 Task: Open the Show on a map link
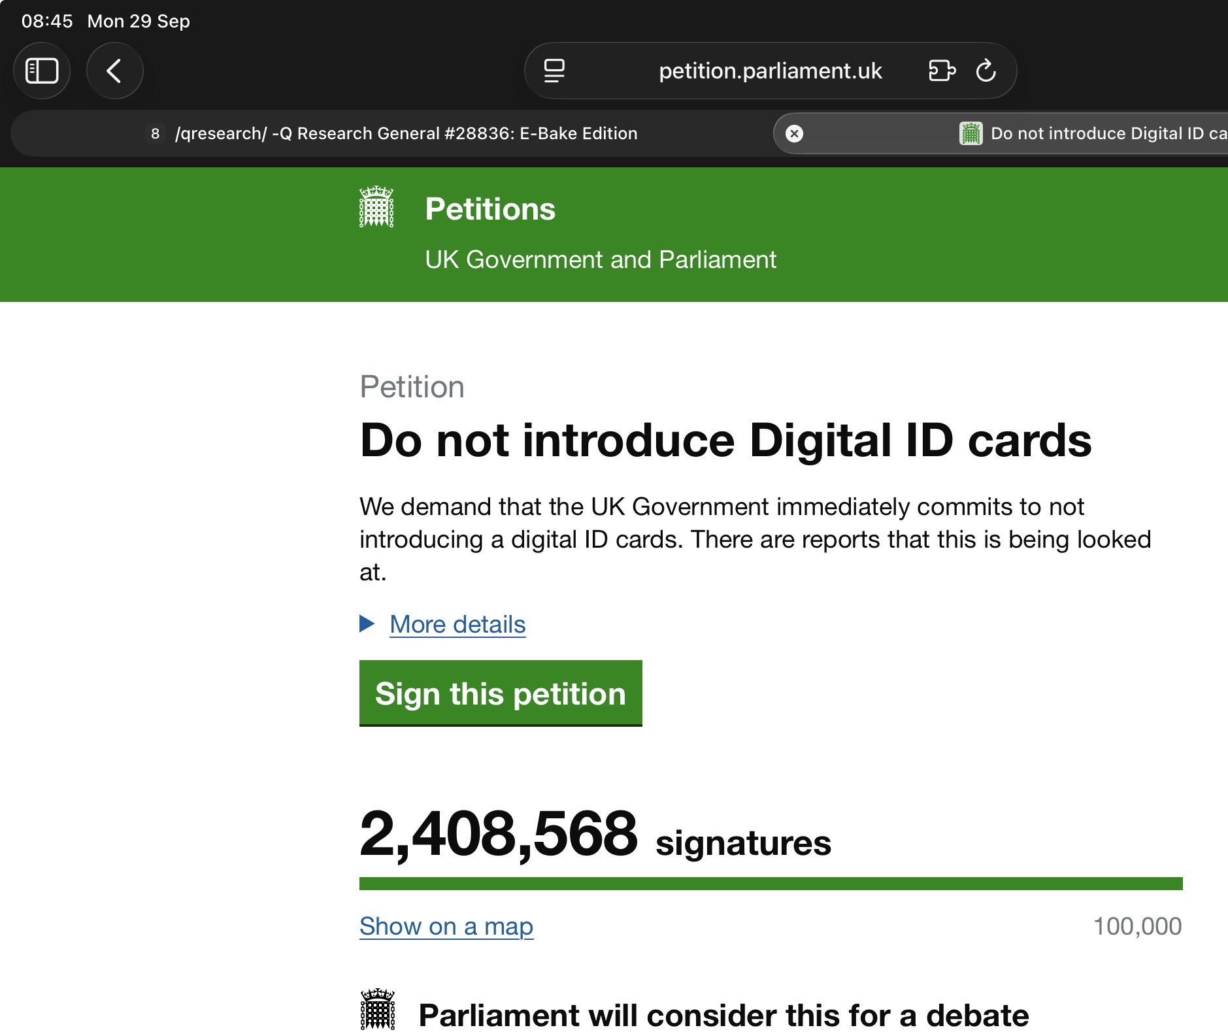pos(446,926)
